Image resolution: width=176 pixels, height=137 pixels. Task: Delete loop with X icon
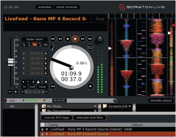[46, 82]
